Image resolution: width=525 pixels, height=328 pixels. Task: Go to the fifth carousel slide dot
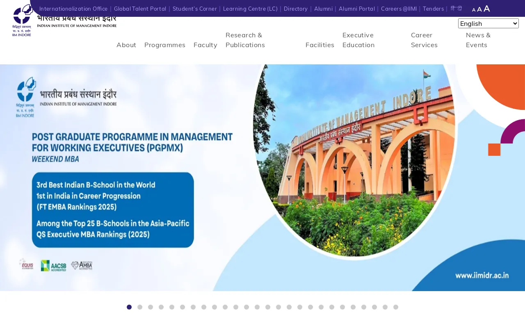tap(172, 307)
